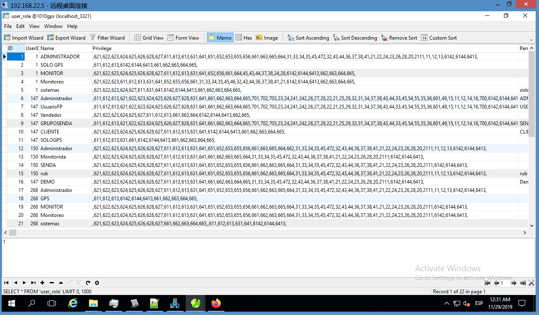Add a new record with plus icon
This screenshot has width=539, height=315.
pos(43,283)
